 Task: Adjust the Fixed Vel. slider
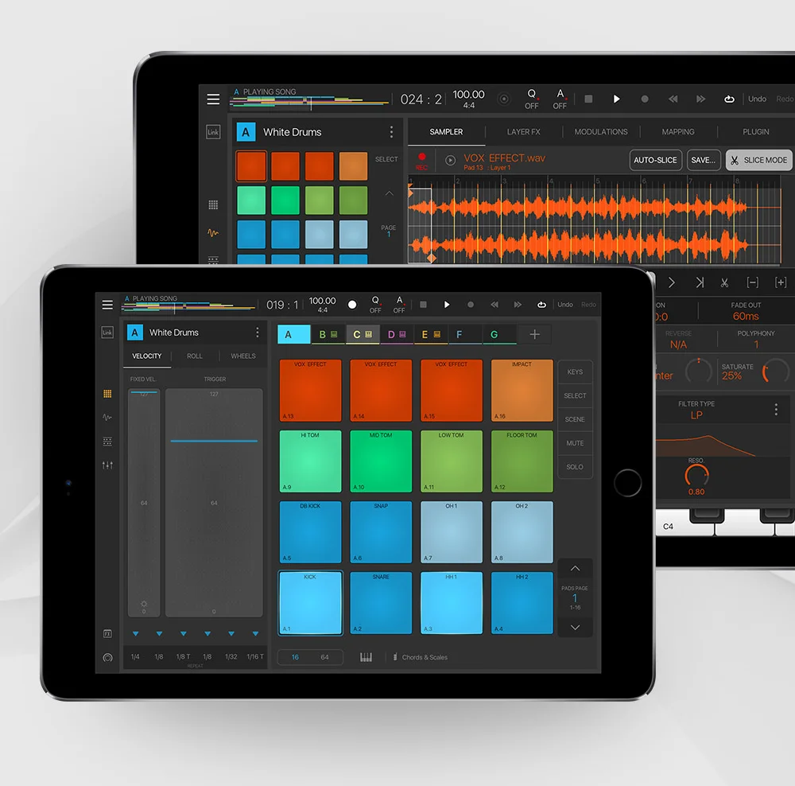pyautogui.click(x=144, y=502)
